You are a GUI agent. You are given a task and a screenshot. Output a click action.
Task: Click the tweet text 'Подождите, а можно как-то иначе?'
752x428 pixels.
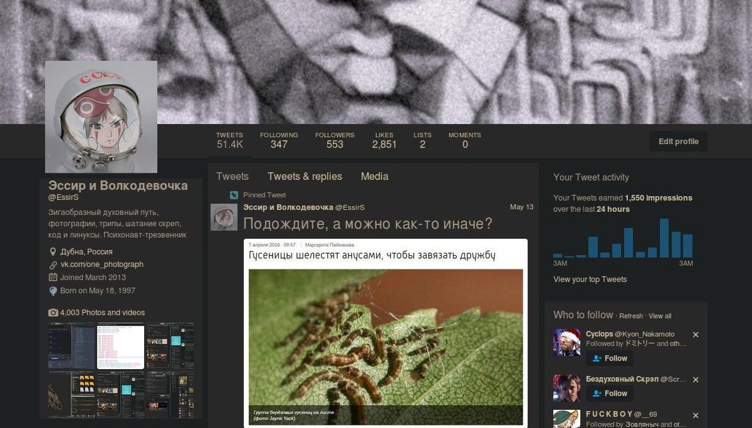point(368,224)
